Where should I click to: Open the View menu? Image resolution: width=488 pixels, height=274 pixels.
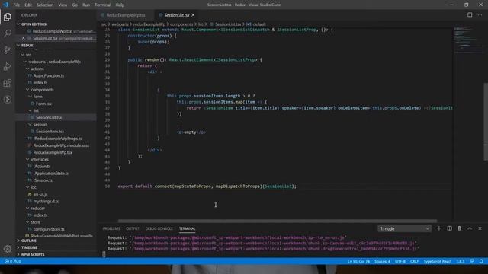pyautogui.click(x=63, y=5)
